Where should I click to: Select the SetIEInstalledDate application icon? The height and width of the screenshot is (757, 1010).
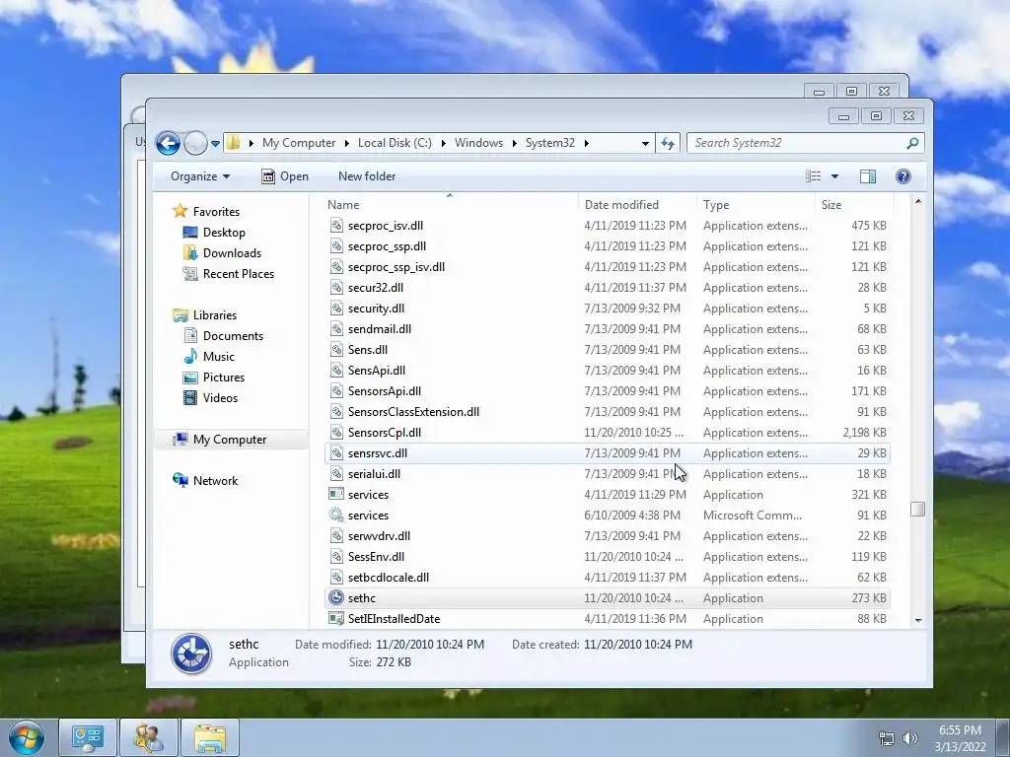click(x=336, y=619)
